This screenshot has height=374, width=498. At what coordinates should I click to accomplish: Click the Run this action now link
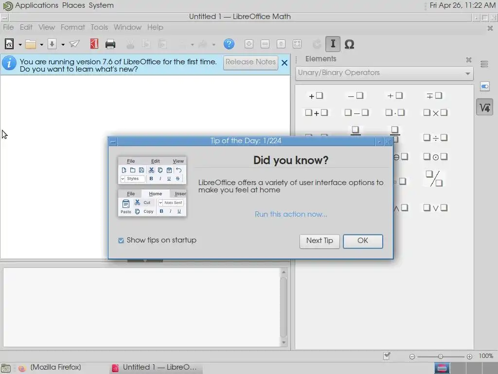click(291, 214)
